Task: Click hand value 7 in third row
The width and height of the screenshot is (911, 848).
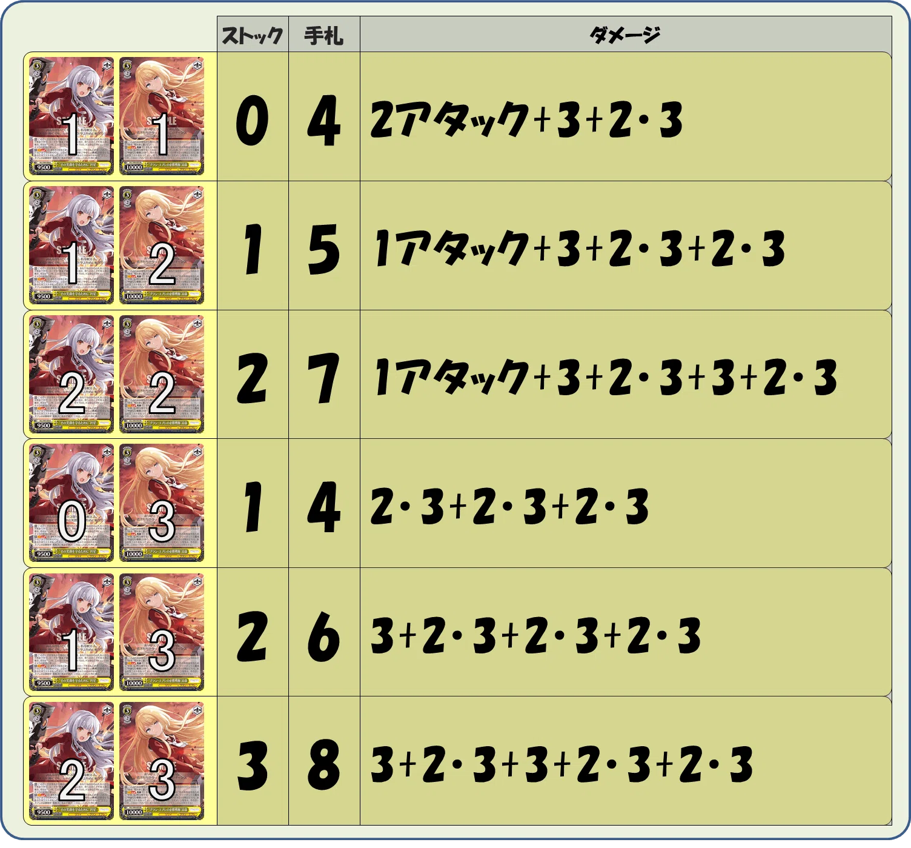Action: click(324, 379)
